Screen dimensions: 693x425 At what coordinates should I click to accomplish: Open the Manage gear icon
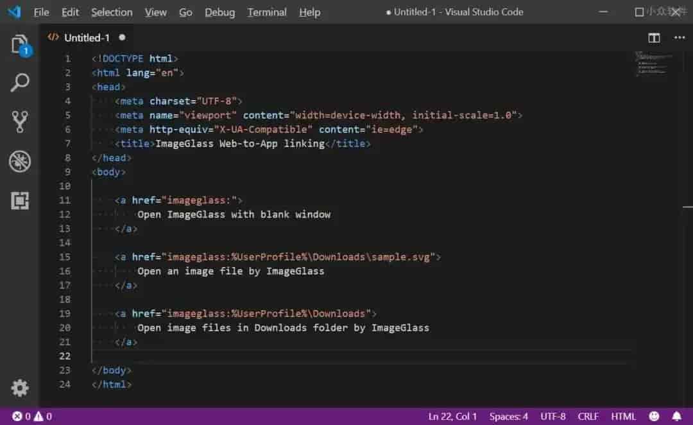pos(20,388)
